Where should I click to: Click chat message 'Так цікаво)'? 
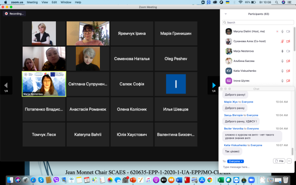(232, 151)
